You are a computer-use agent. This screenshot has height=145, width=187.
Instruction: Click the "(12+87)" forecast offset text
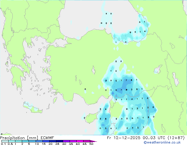[x=176, y=138]
